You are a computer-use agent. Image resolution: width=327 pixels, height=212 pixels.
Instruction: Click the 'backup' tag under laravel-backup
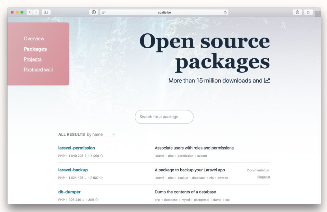click(x=183, y=178)
